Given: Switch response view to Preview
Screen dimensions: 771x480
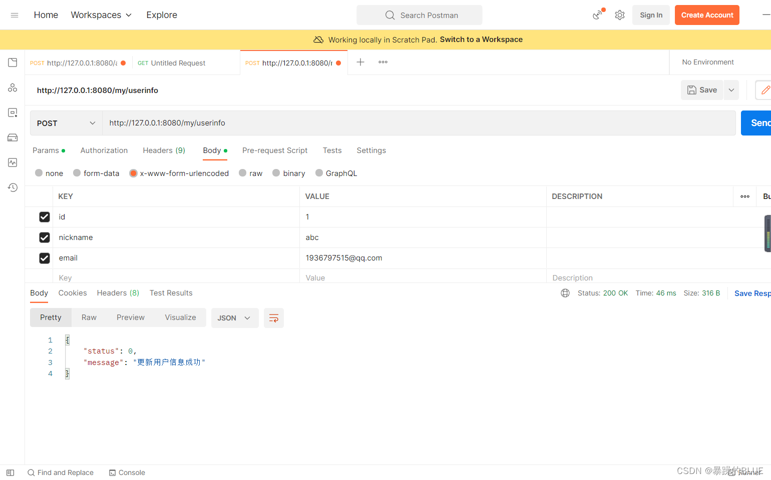Looking at the screenshot, I should pos(131,317).
